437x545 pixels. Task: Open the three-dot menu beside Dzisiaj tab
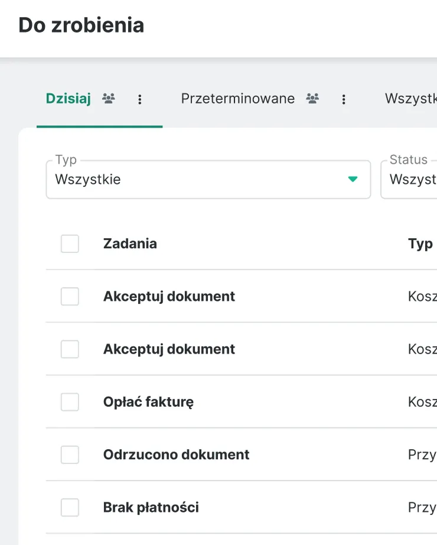[140, 99]
